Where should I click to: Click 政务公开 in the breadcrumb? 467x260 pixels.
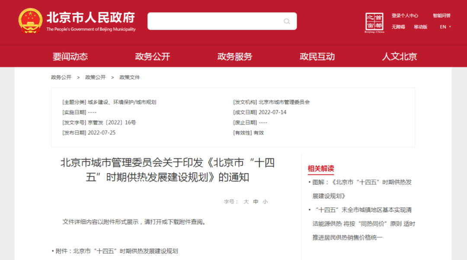pyautogui.click(x=61, y=77)
